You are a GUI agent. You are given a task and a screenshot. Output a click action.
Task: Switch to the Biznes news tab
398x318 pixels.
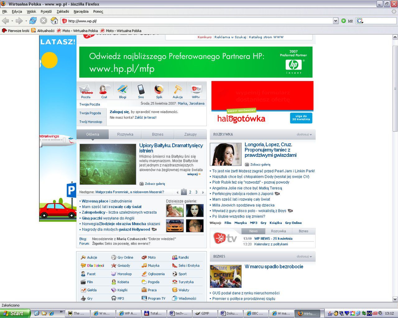157,134
